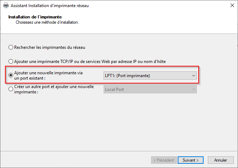Click the Assistant Installation d'imprimante réseau title
This screenshot has height=168, width=238.
(x=50, y=6)
